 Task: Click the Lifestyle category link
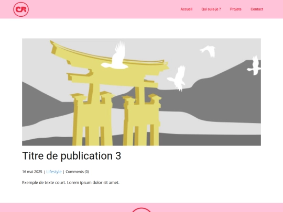54,172
